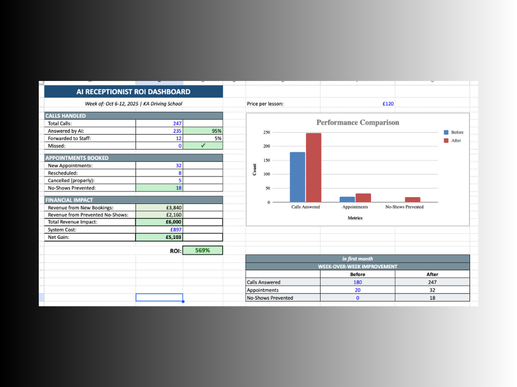Select the Rescheduled value 8
Image resolution: width=517 pixels, height=387 pixels.
click(159, 173)
